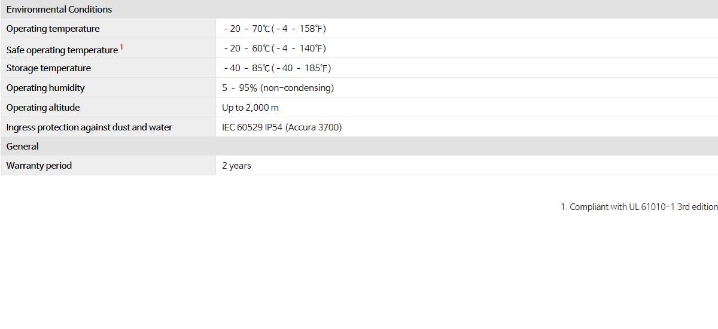Select the Ingress protection against dust label

[x=89, y=127]
